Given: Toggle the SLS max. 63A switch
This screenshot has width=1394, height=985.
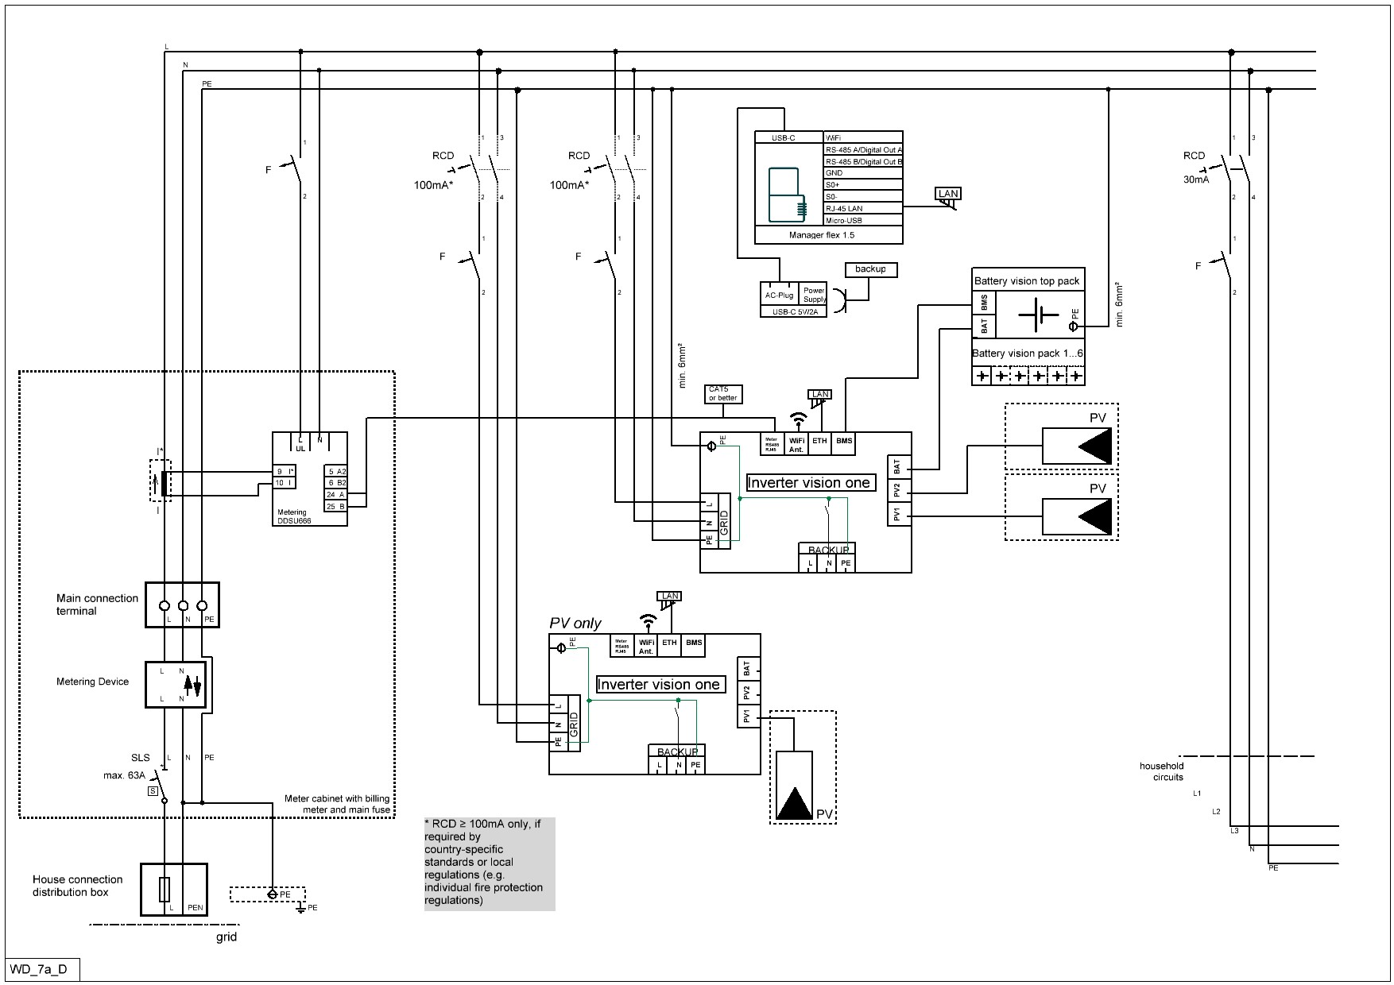Looking at the screenshot, I should point(161,784).
